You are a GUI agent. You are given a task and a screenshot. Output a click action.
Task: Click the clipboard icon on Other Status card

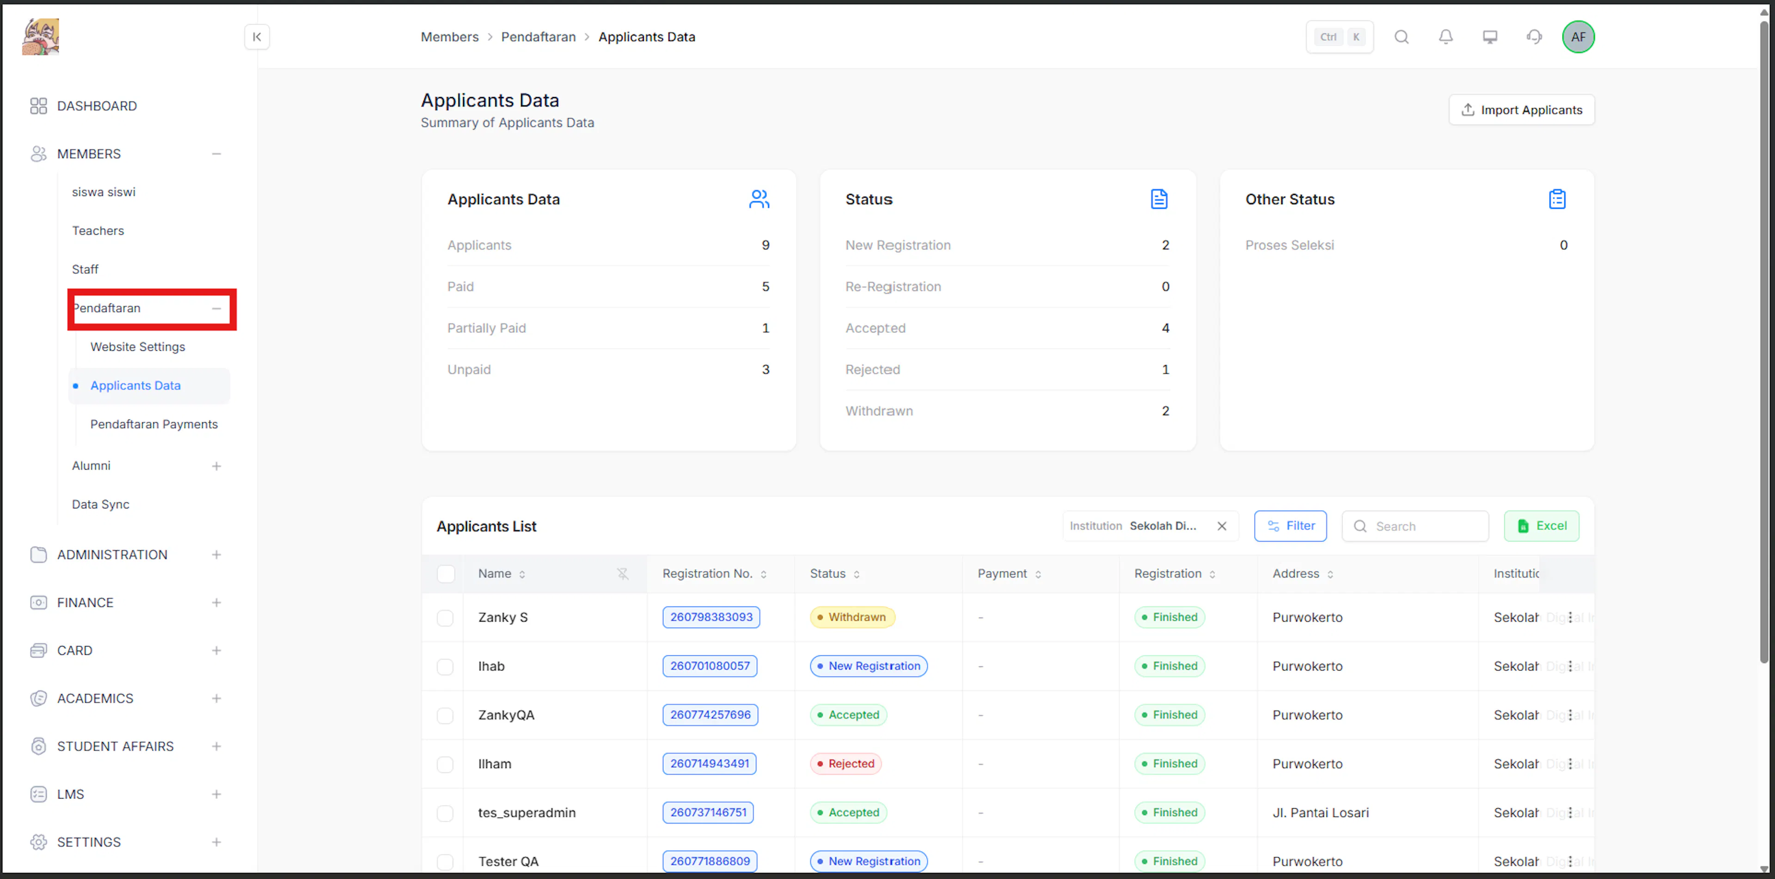[x=1557, y=199]
